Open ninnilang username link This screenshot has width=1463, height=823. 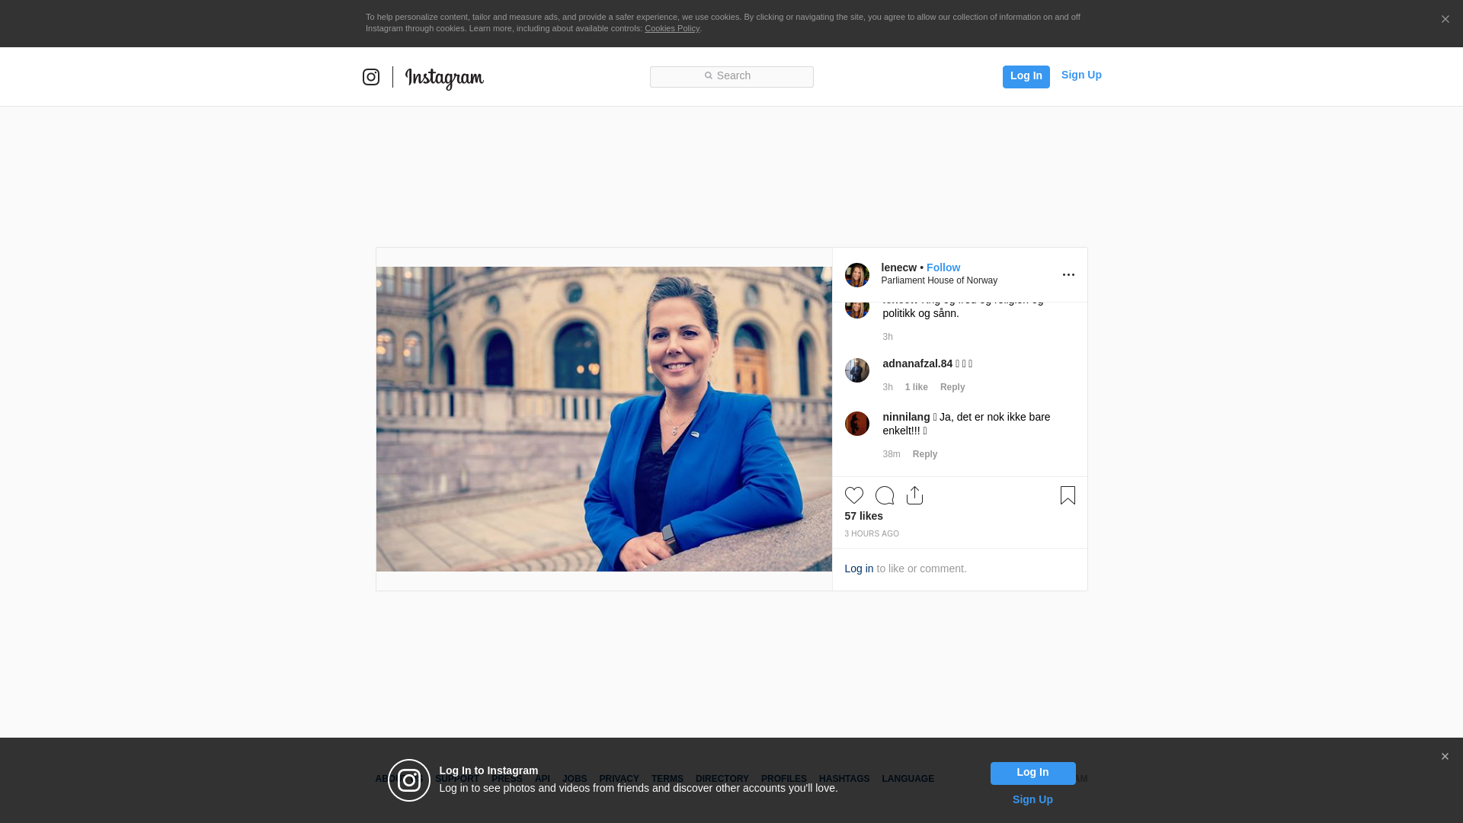pyautogui.click(x=906, y=417)
